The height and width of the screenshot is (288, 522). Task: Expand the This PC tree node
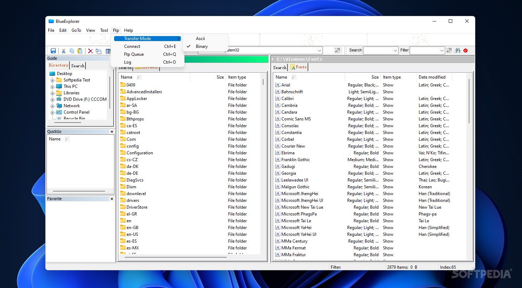(53, 86)
